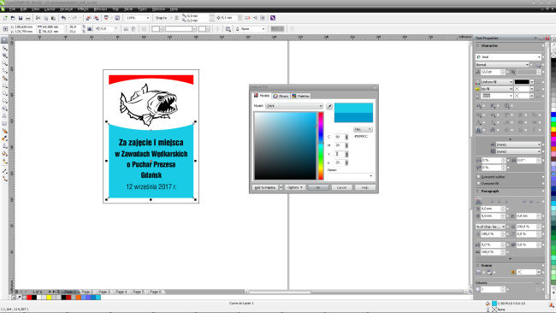Click the OK button in Uniform Fill
Viewport: 556px width, 313px height.
coord(318,187)
